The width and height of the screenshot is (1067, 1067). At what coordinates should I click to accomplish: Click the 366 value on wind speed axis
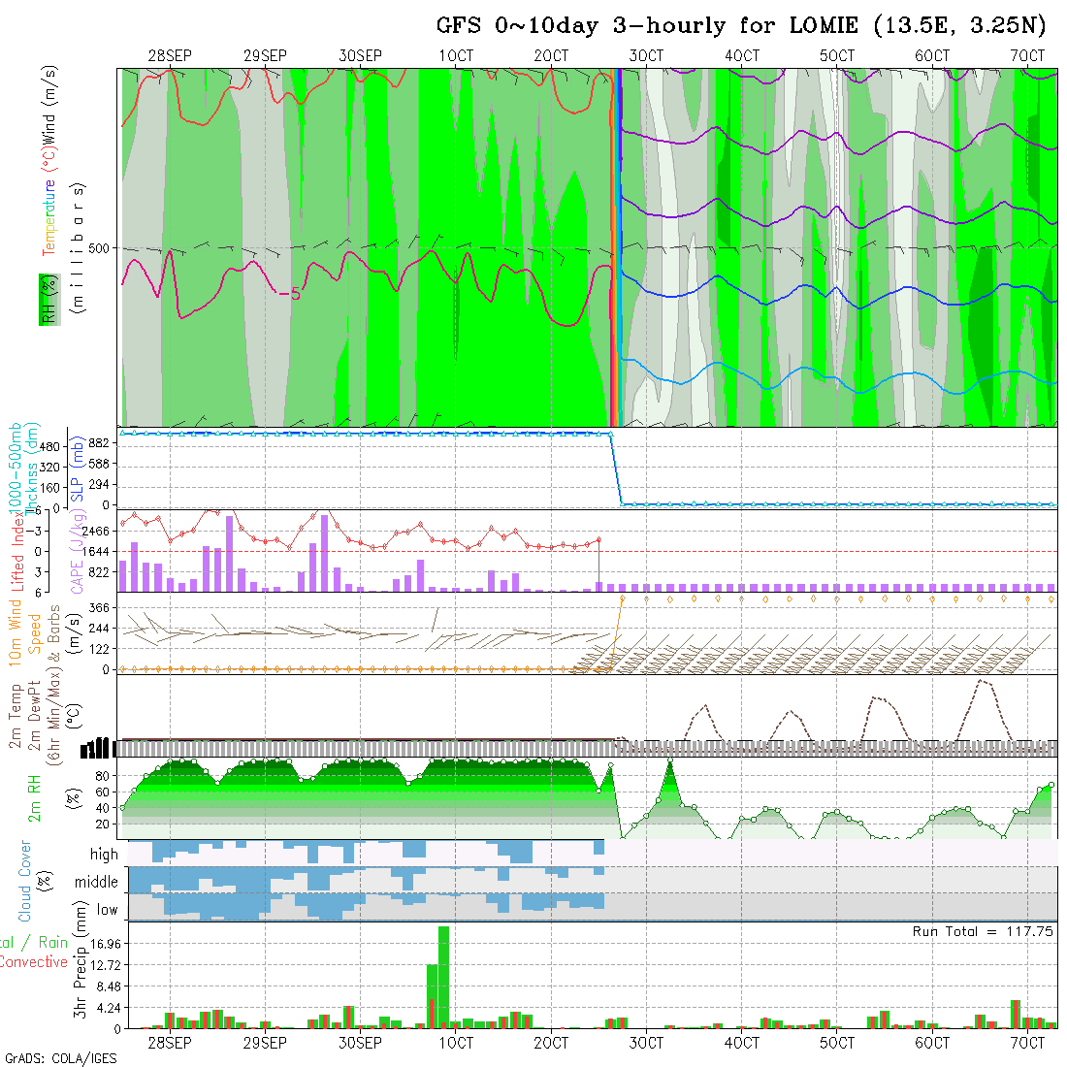[98, 607]
